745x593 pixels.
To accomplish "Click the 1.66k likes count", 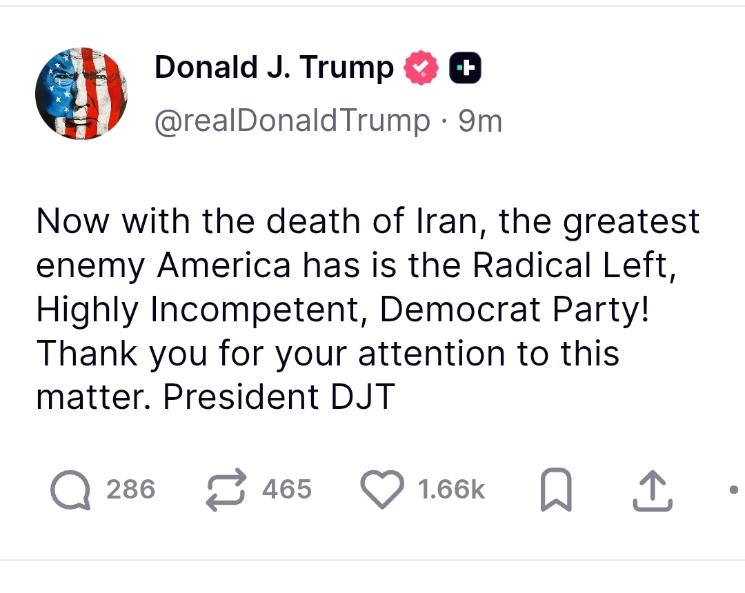I will click(x=452, y=490).
